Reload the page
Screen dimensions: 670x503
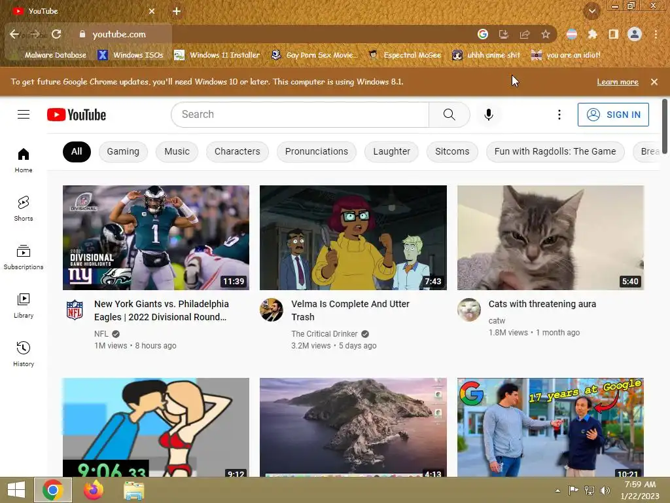tap(56, 34)
